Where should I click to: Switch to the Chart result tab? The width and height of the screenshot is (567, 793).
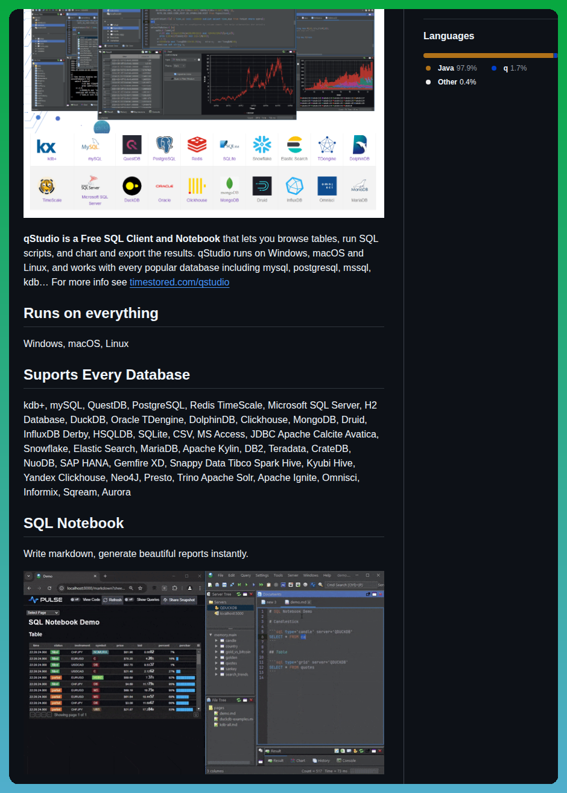(x=299, y=760)
